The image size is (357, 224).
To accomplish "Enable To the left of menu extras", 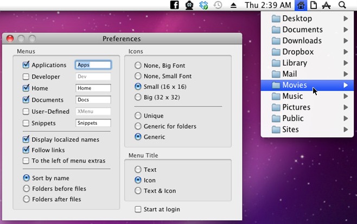I will [x=26, y=161].
